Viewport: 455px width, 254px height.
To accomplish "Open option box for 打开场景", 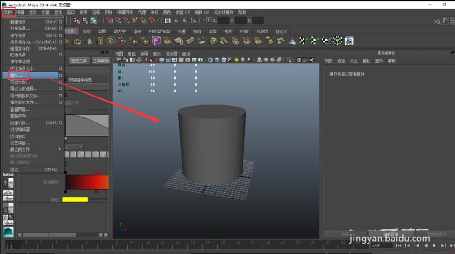I will point(61,28).
